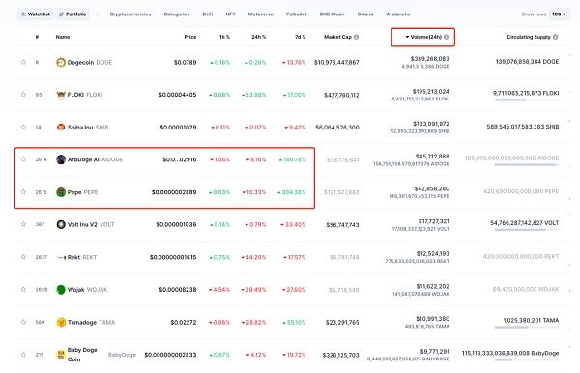Image resolution: width=580 pixels, height=373 pixels.
Task: Click the Volt Inu V2 logo icon
Action: tap(61, 224)
